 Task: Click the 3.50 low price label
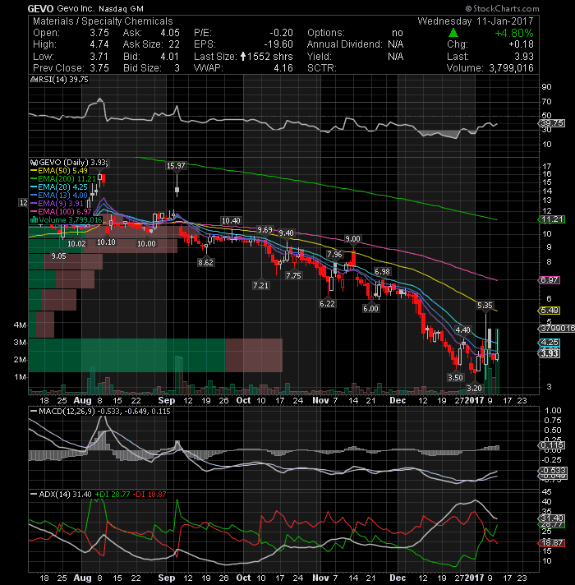(455, 378)
